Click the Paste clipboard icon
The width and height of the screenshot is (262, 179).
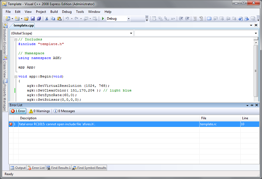pyautogui.click(x=59, y=19)
